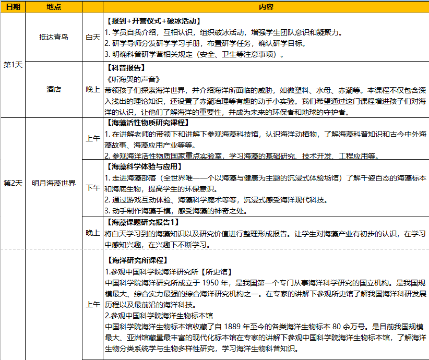The width and height of the screenshot is (429, 360).
Task: Select the 地点 header cell
Action: tap(54, 7)
